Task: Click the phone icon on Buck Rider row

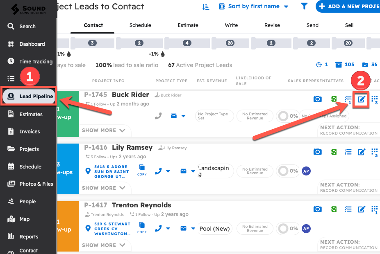Action: tap(158, 116)
